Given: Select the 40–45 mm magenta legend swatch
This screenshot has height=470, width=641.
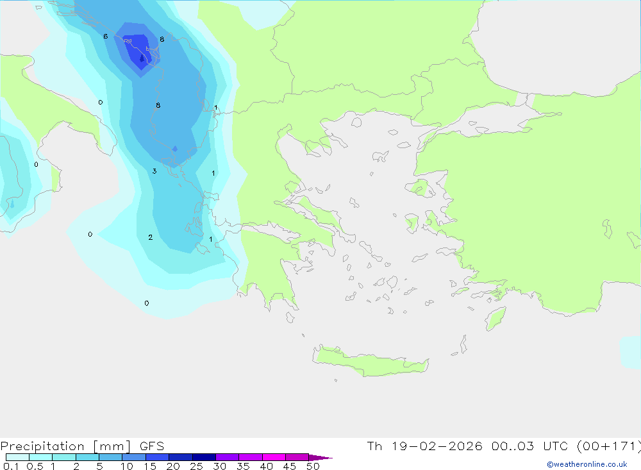Looking at the screenshot, I should pyautogui.click(x=274, y=457).
